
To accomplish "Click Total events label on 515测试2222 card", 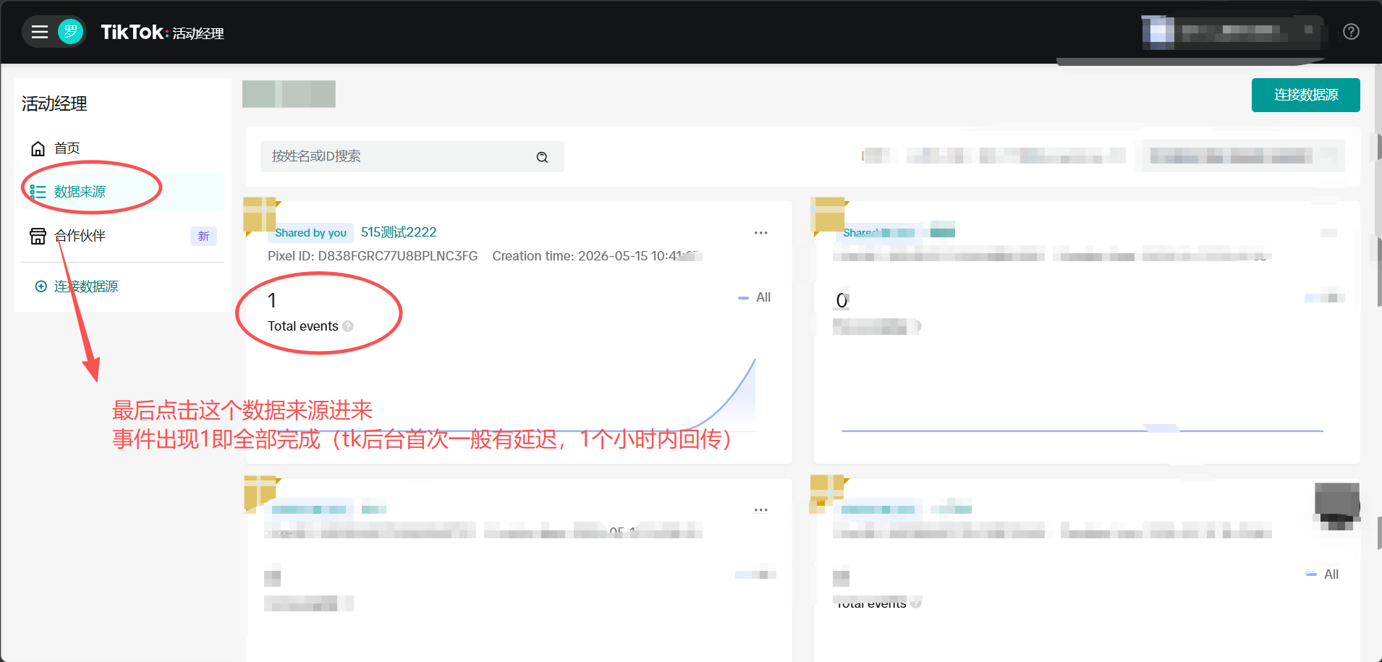I will pos(303,326).
